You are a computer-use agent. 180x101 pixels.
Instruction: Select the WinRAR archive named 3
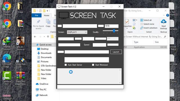coord(21,25)
